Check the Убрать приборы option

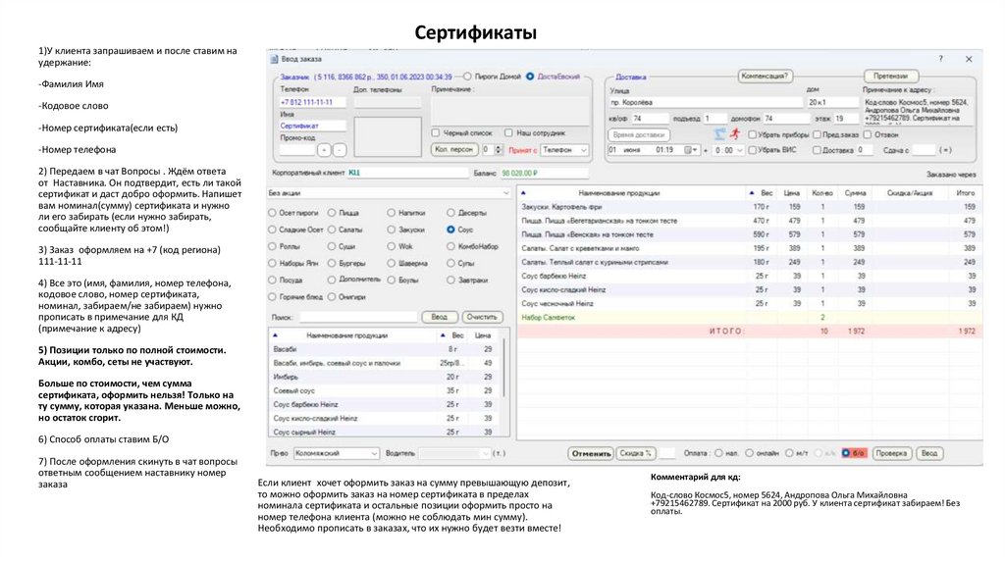751,134
